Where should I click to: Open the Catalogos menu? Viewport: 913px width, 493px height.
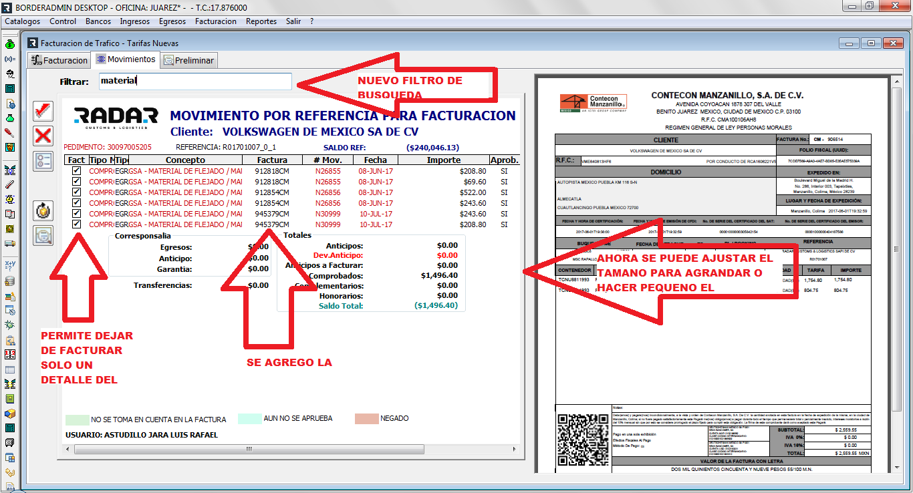23,21
